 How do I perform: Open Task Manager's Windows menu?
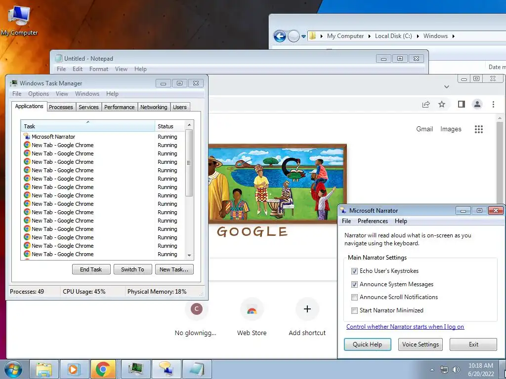(87, 94)
